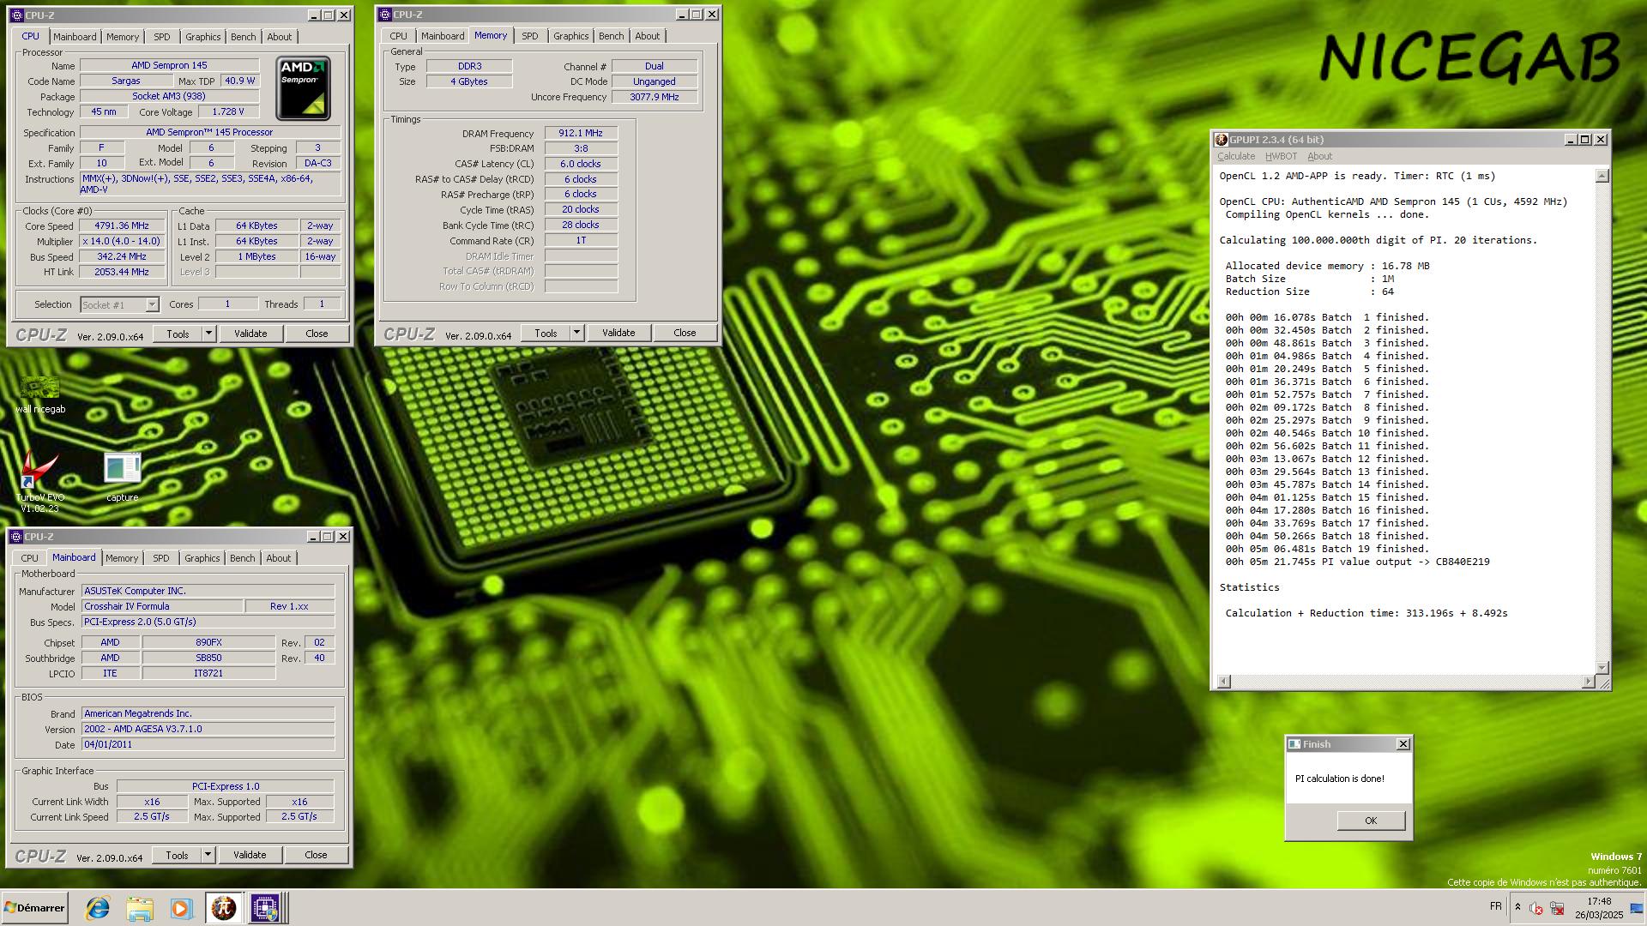The width and height of the screenshot is (1647, 926).
Task: Click the Finish dialog title icon
Action: tap(1294, 744)
